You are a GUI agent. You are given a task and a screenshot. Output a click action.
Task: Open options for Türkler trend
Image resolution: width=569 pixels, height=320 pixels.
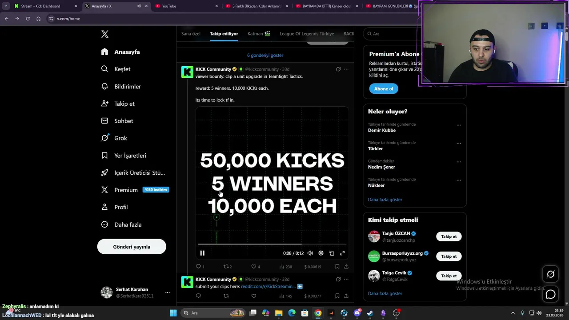[x=459, y=144]
